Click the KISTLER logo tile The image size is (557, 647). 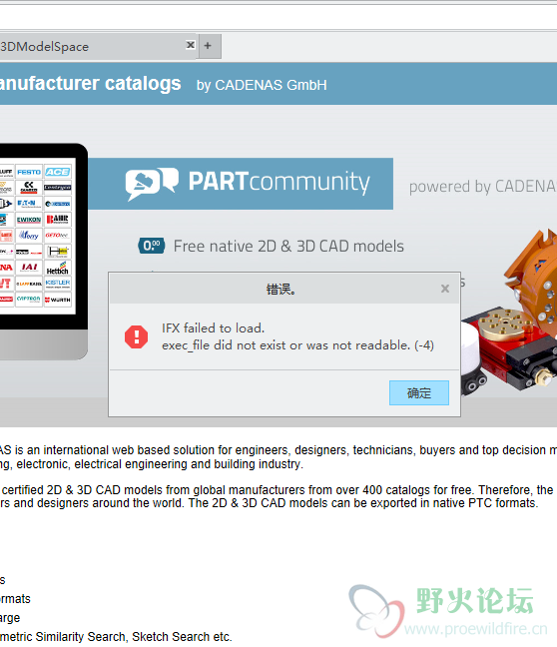coord(57,284)
